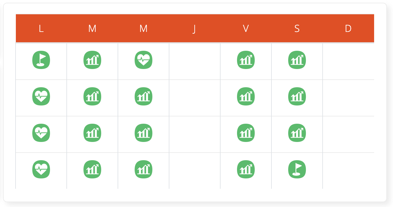Open the heart rate icon in Monday's fourth row
The height and width of the screenshot is (207, 393).
pyautogui.click(x=41, y=169)
